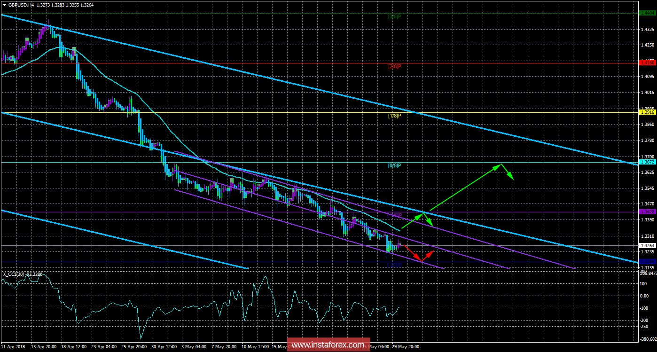Click the 1.3545 price axis label
This screenshot has height=352, width=657.
647,188
